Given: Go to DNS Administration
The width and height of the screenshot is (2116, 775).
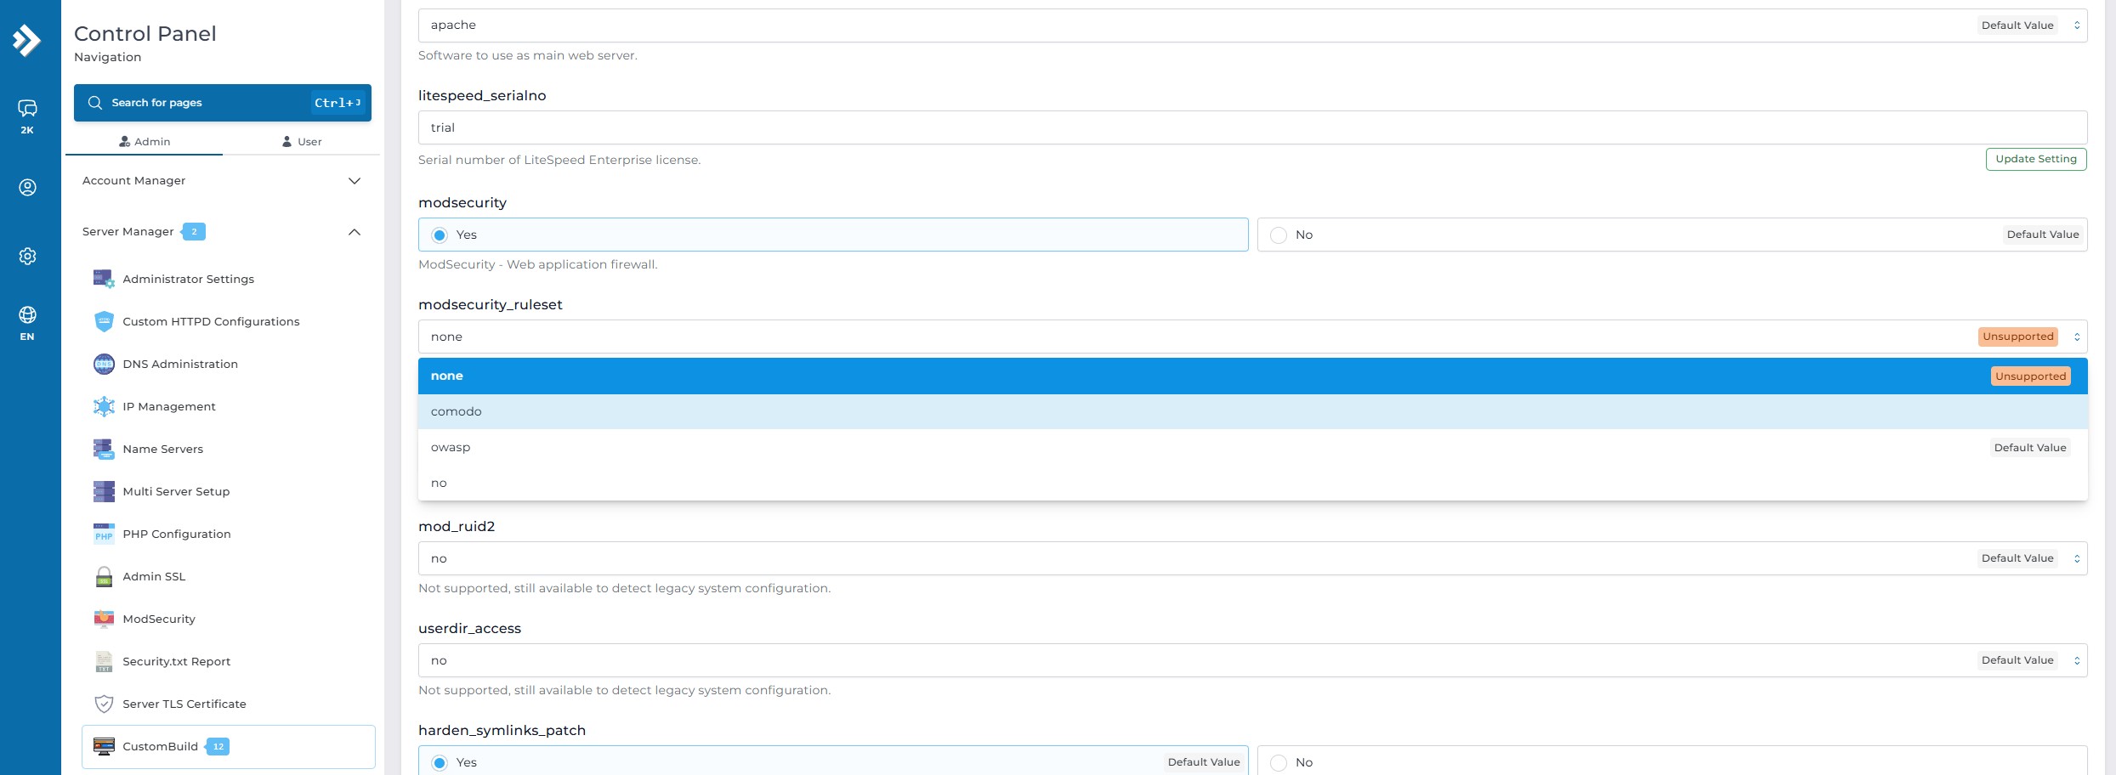Looking at the screenshot, I should 180,364.
